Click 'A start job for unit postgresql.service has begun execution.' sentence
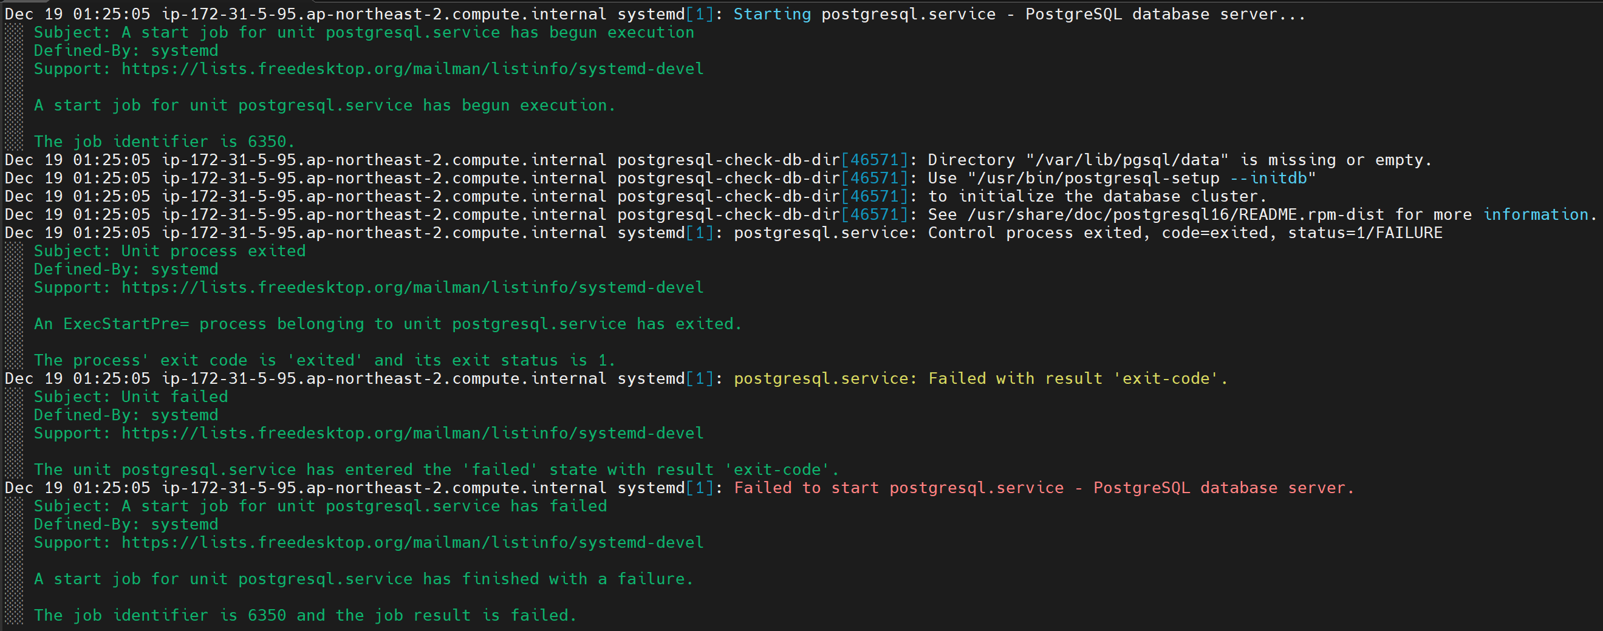This screenshot has width=1603, height=631. 325,105
